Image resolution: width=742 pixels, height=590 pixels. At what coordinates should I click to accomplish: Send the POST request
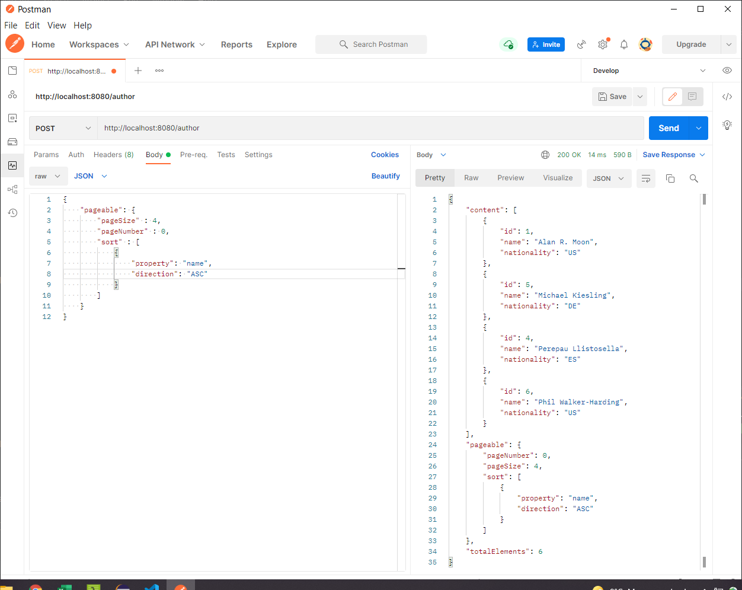pyautogui.click(x=669, y=127)
